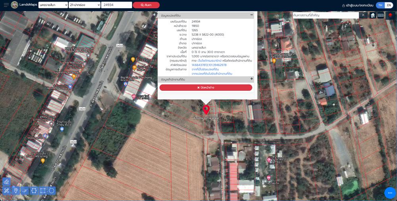The height and width of the screenshot is (201, 397).
Task: Click the crossed pencil and ruler tool
Action: pyautogui.click(x=7, y=191)
